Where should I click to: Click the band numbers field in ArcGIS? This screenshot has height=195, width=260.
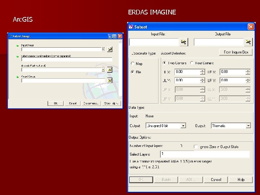[x=67, y=60]
